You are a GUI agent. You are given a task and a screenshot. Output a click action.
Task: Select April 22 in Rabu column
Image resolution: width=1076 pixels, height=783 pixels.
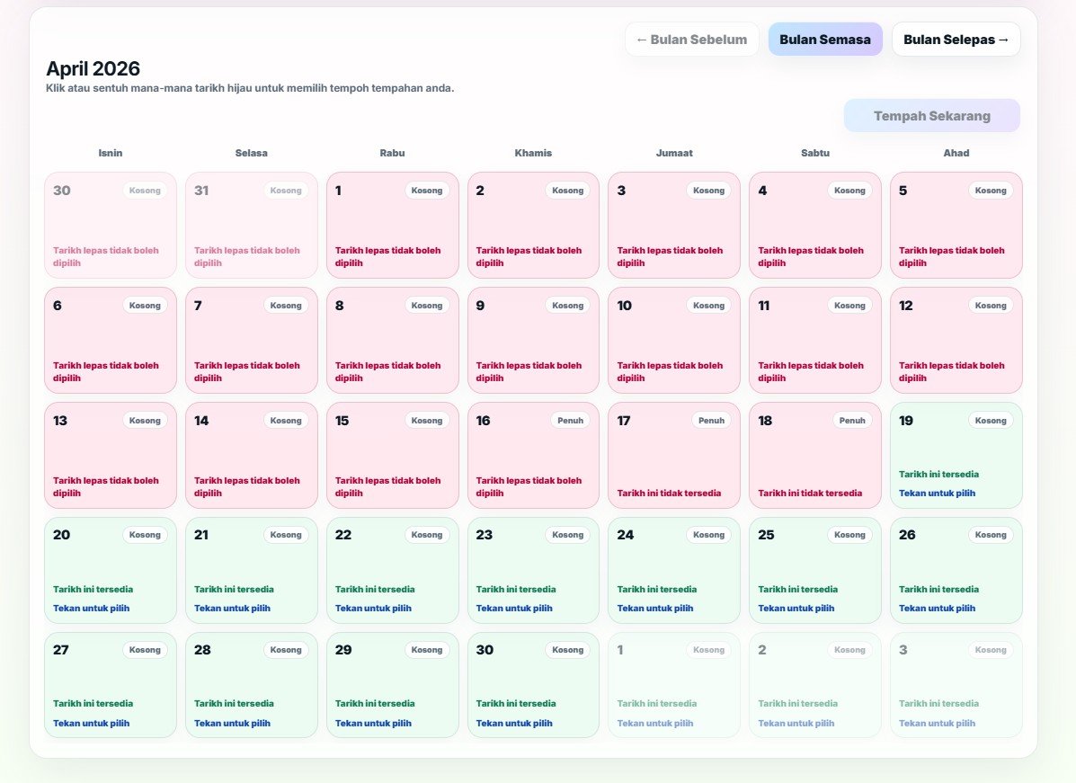tap(392, 570)
